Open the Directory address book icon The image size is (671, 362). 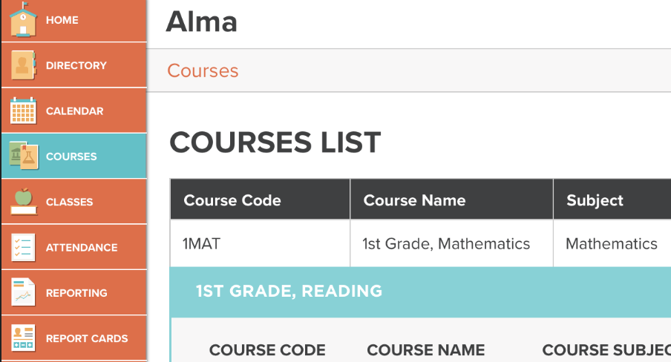click(23, 65)
